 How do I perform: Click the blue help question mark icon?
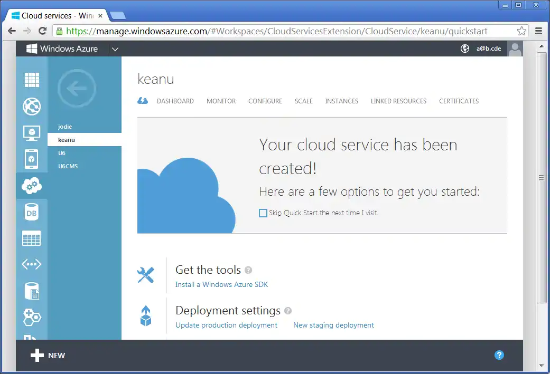click(x=499, y=355)
